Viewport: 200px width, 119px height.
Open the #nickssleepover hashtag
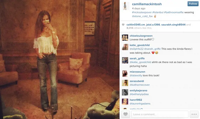click(142, 12)
